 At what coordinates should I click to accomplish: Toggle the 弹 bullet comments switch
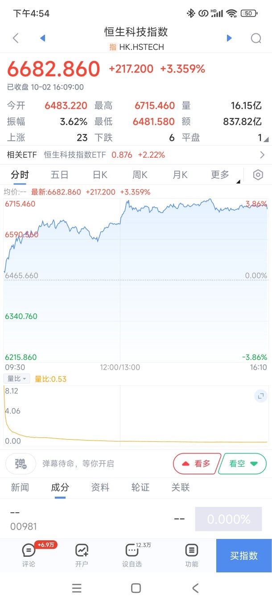click(21, 464)
